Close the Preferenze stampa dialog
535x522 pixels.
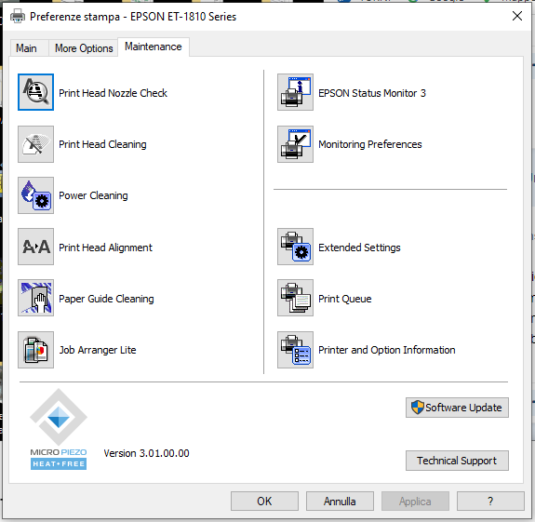(x=517, y=16)
